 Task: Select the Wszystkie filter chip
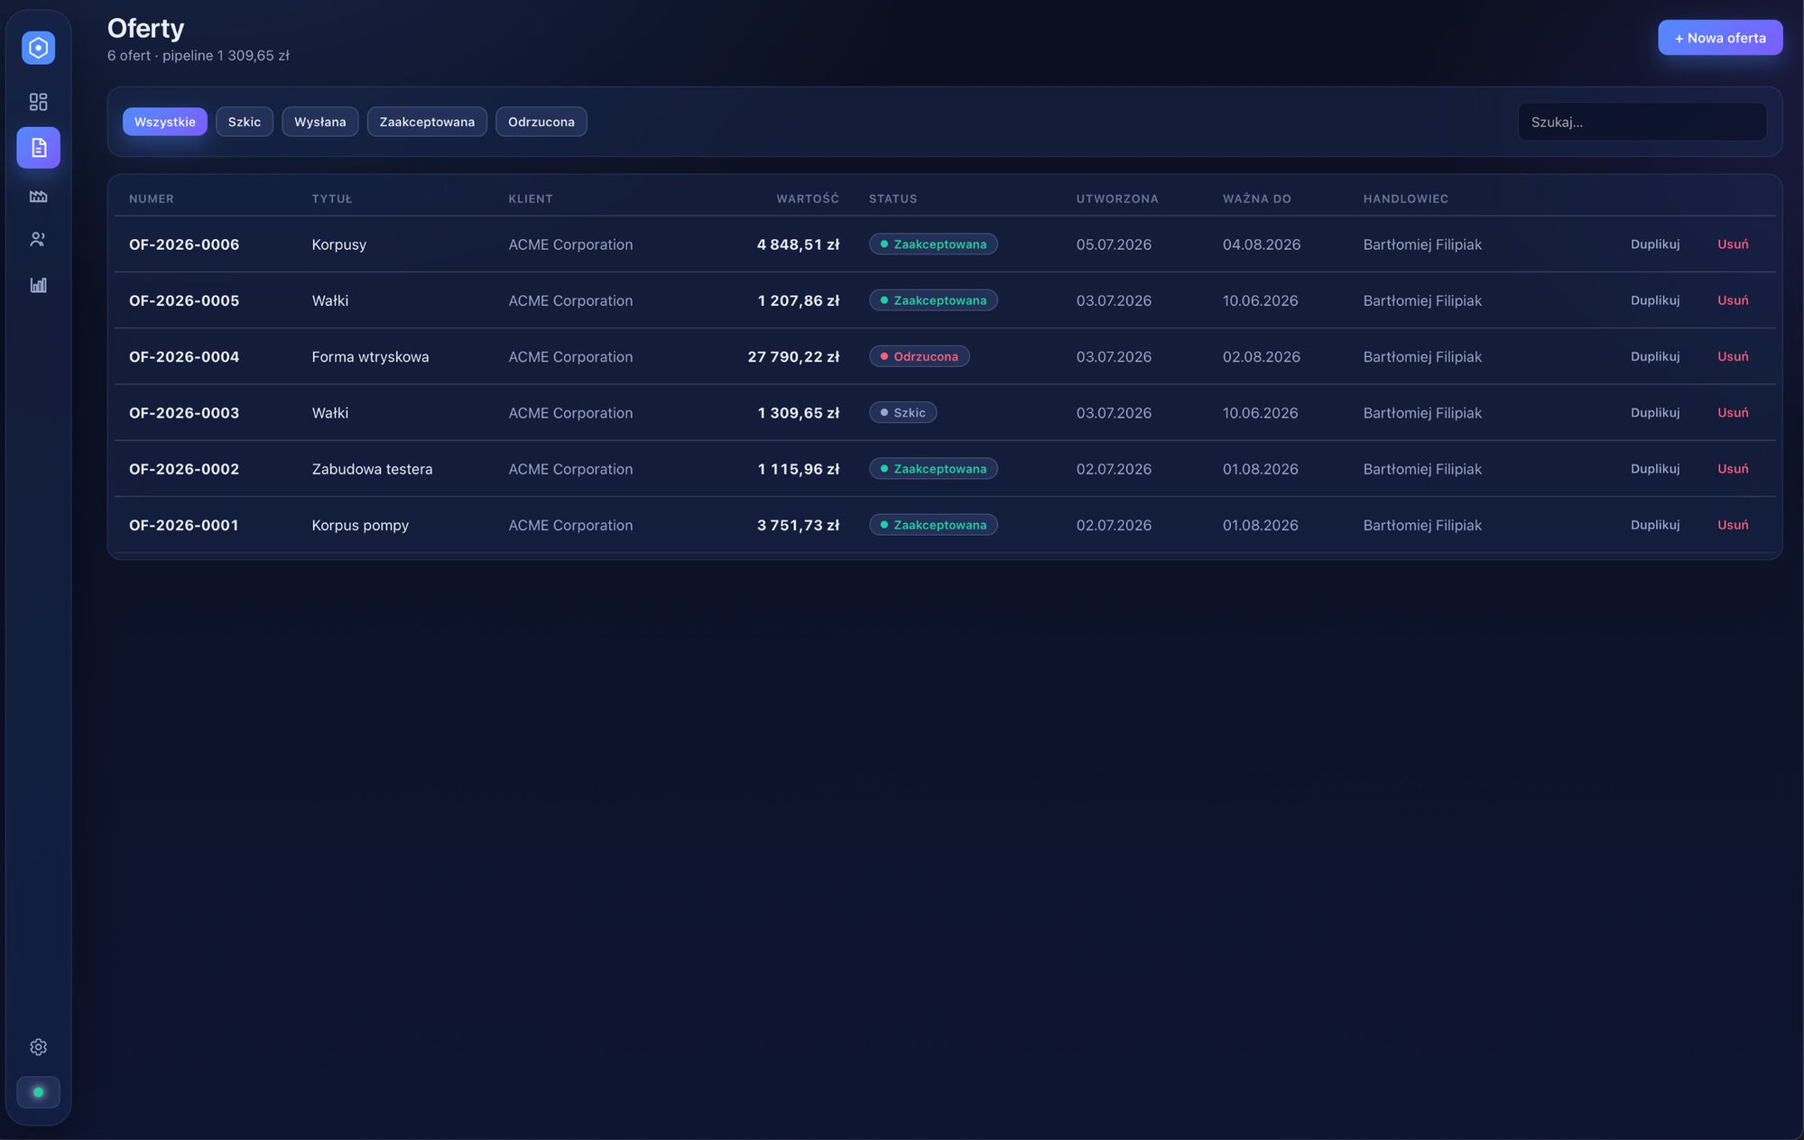pos(165,122)
